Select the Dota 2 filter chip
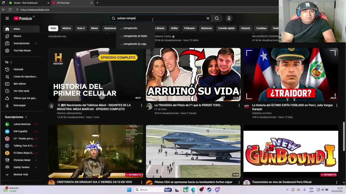This screenshot has height=194, width=346. 81,28
